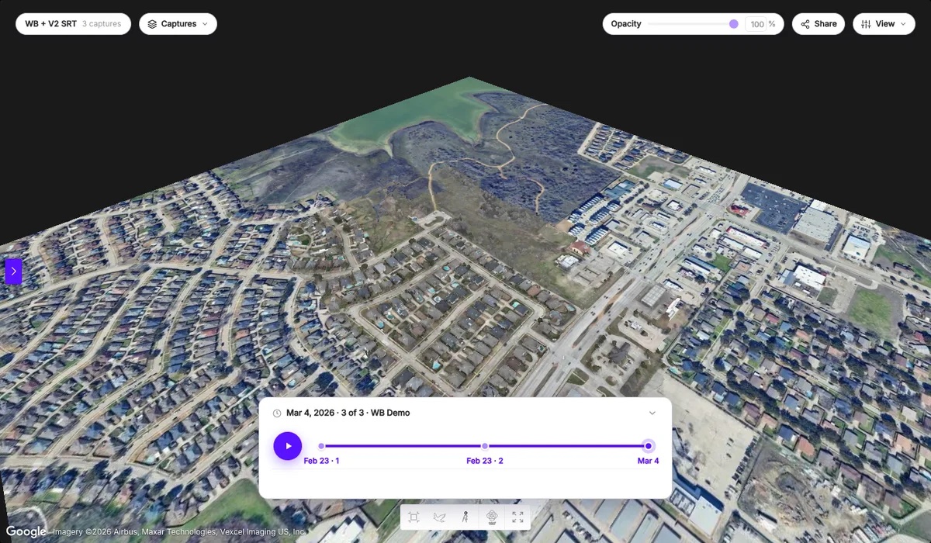Adjust the Opacity slider handle

(734, 24)
